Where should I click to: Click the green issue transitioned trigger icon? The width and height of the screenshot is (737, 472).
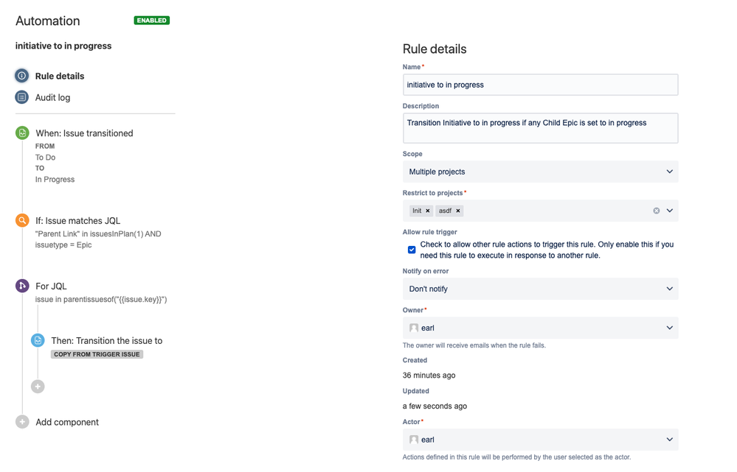[x=23, y=133]
